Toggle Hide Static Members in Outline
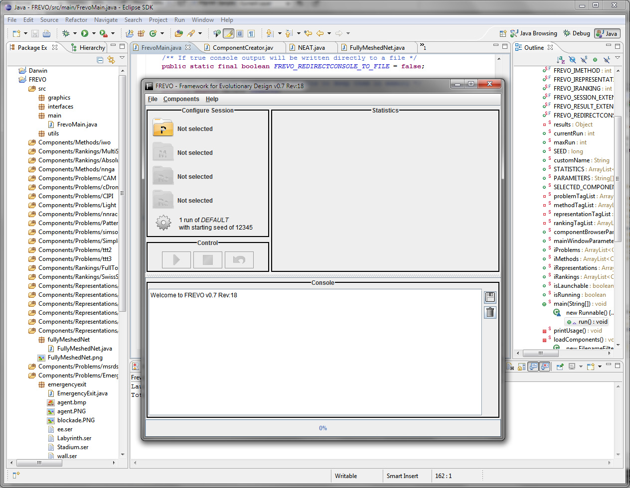This screenshot has height=488, width=630. 584,60
